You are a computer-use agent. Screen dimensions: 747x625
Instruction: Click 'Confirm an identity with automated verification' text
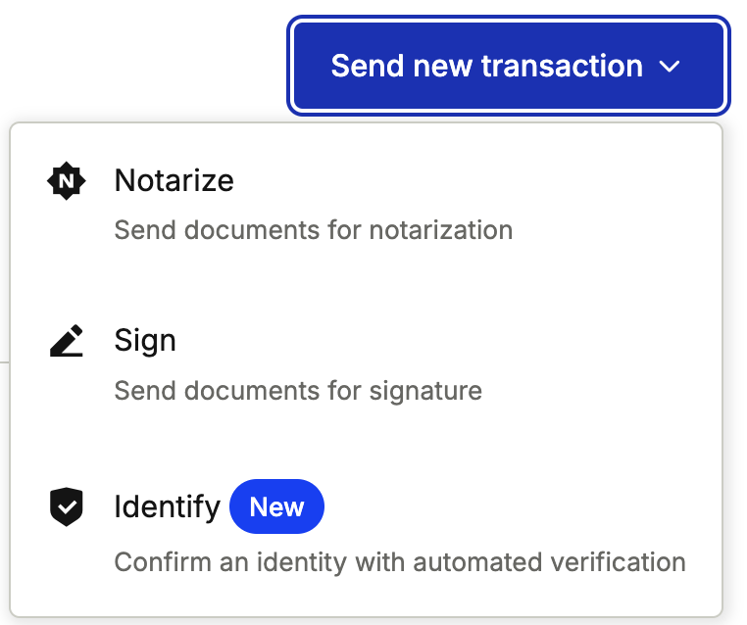coord(400,562)
